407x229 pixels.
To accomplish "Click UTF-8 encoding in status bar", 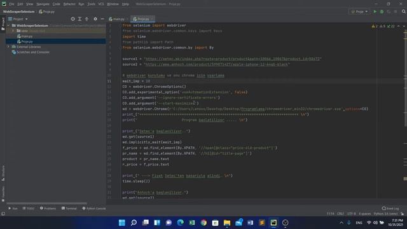I will click(x=352, y=214).
